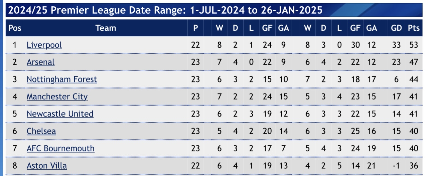Click the Pts column header
This screenshot has width=431, height=176.
coord(414,28)
